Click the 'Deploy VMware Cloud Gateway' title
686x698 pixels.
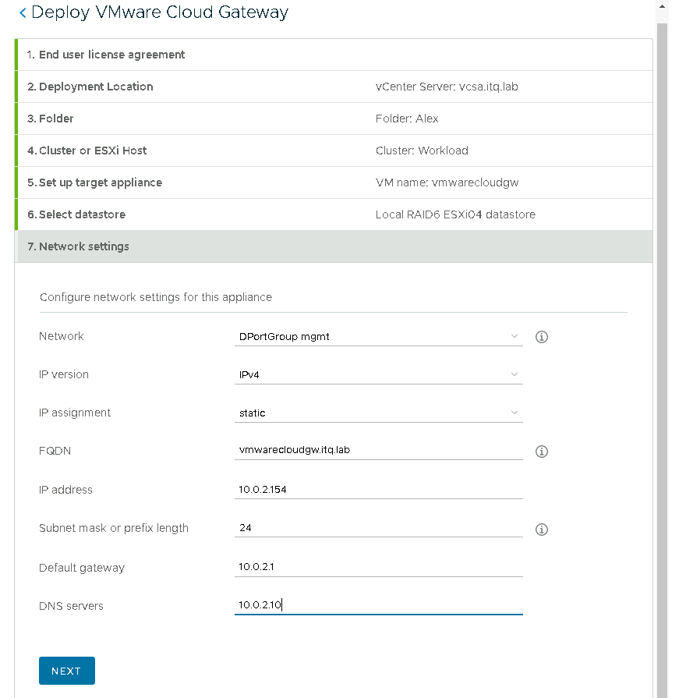click(160, 12)
